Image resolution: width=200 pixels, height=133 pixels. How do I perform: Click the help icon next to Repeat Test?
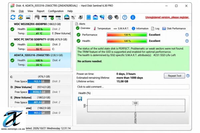[x=188, y=76]
